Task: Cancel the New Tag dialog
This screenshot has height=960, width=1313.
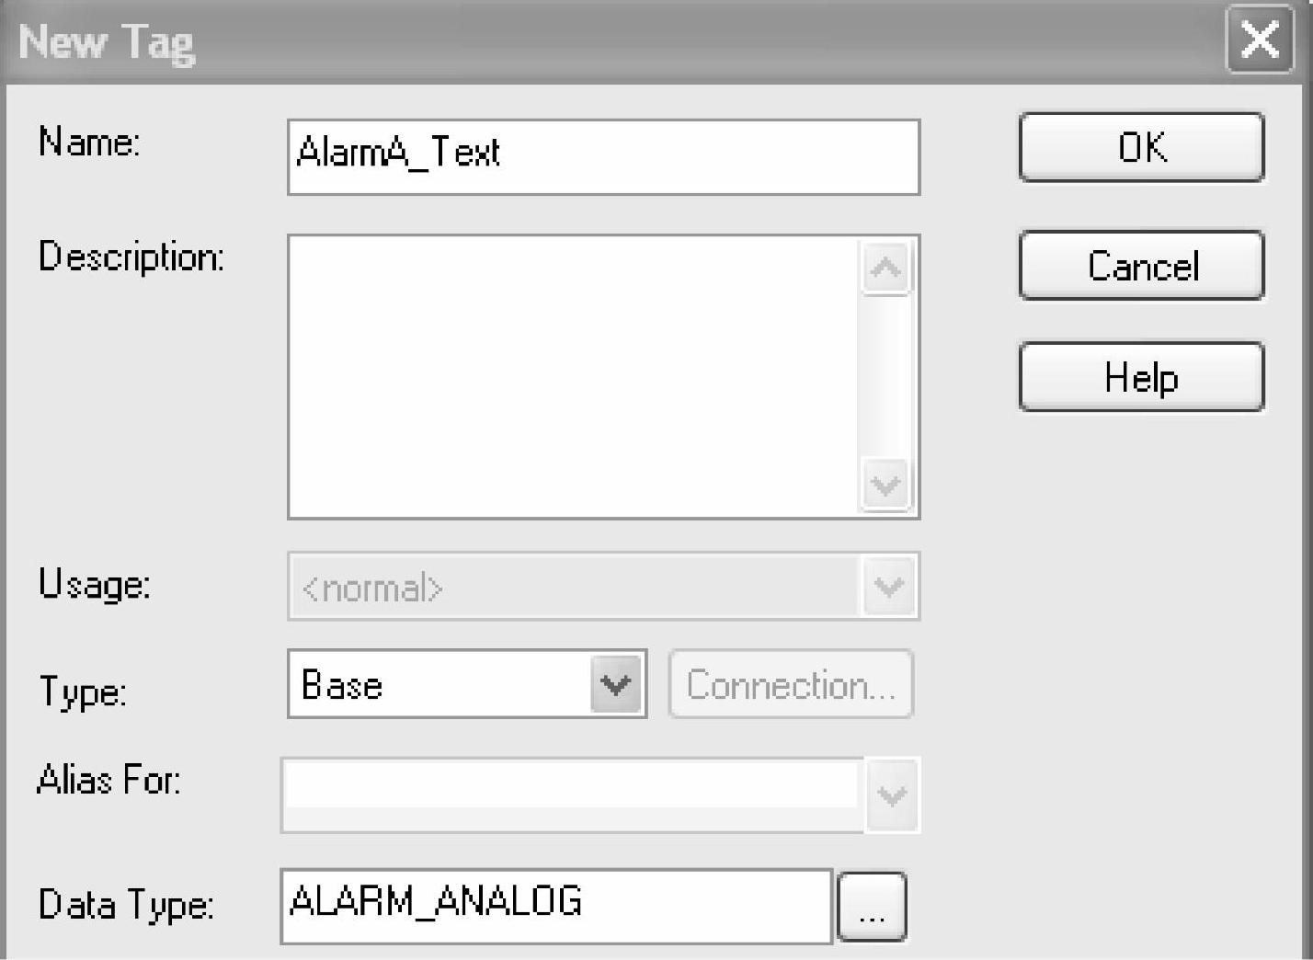Action: click(1141, 266)
